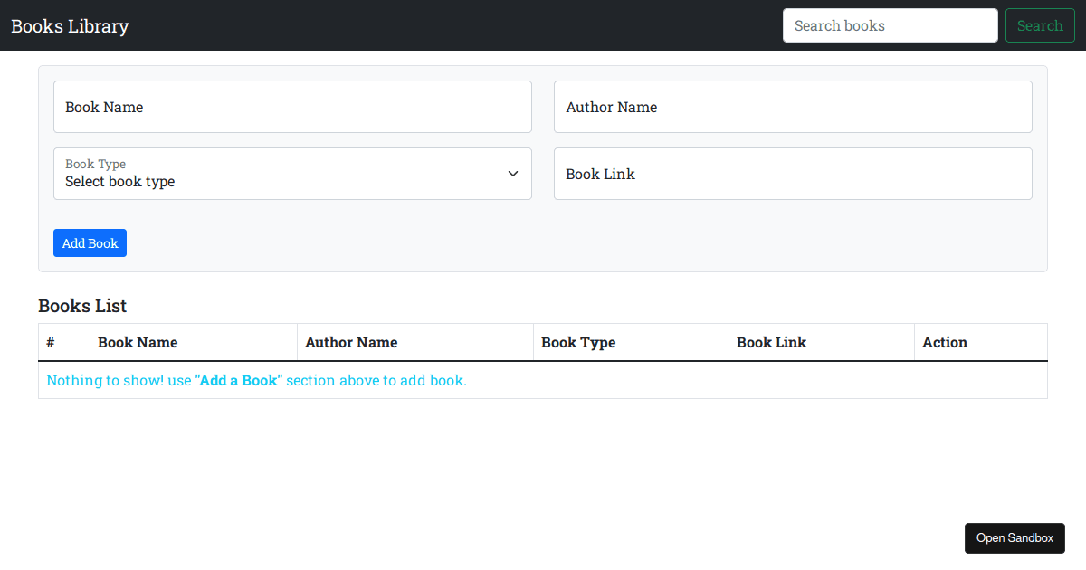
Task: Select the Book Type column header
Action: (x=578, y=342)
